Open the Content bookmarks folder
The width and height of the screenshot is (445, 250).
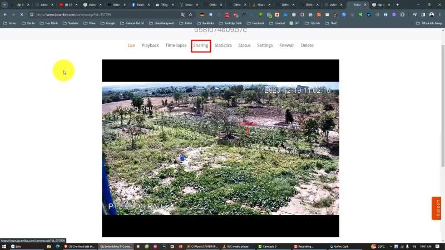(x=276, y=23)
